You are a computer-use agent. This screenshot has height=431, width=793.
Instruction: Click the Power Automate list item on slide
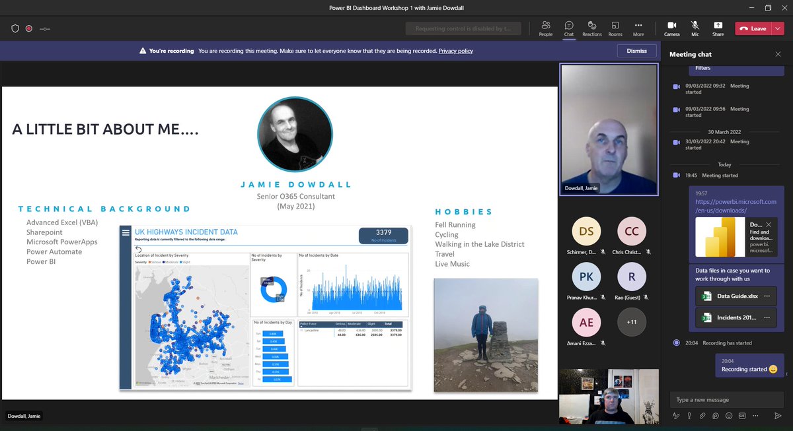click(x=54, y=251)
